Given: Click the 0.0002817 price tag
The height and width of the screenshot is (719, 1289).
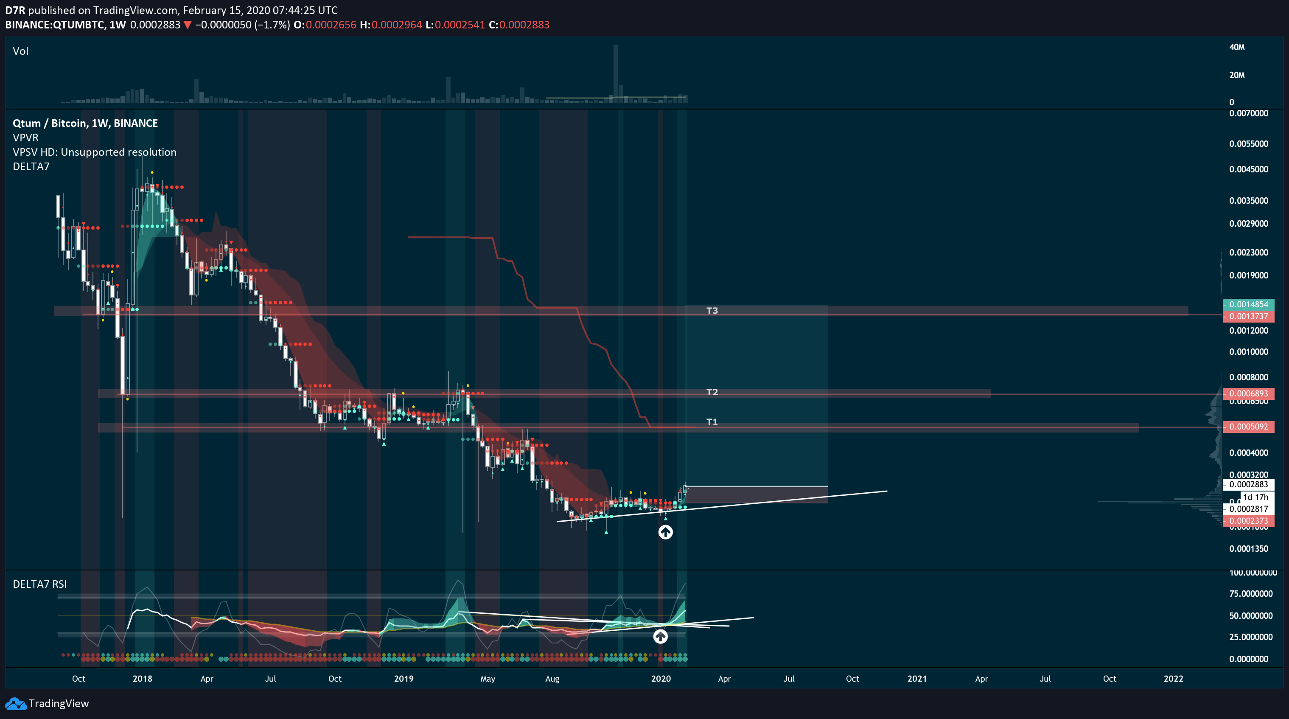Looking at the screenshot, I should 1248,509.
